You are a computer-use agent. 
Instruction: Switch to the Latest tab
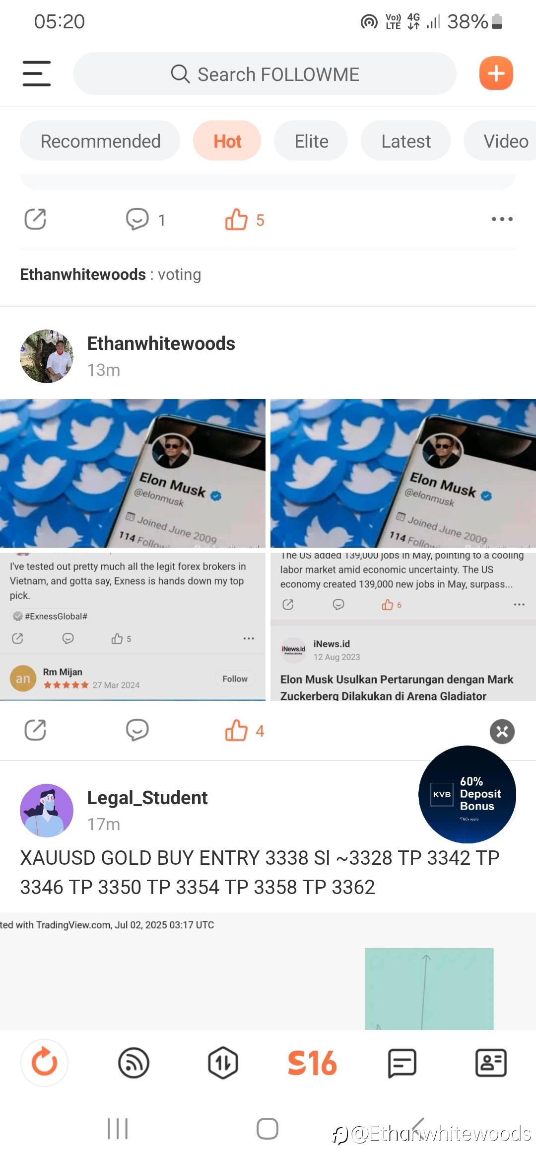pos(405,141)
